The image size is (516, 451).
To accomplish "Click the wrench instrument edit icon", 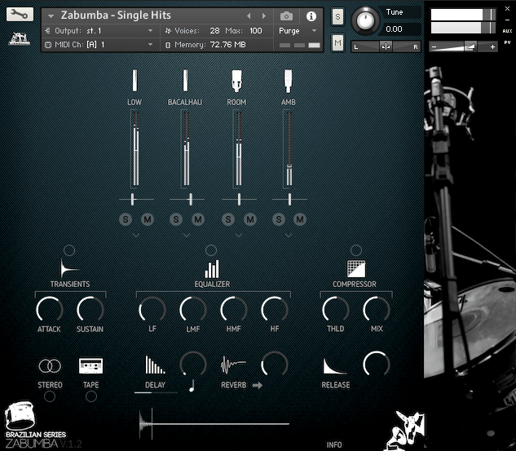I will click(20, 15).
